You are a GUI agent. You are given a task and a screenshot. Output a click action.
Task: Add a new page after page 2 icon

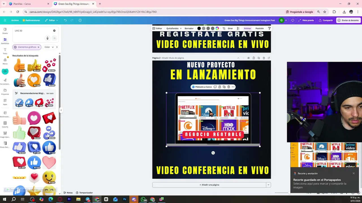click(x=269, y=58)
